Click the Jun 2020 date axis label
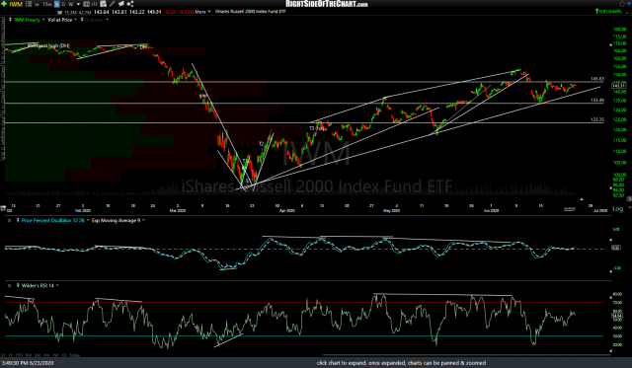 (491, 210)
